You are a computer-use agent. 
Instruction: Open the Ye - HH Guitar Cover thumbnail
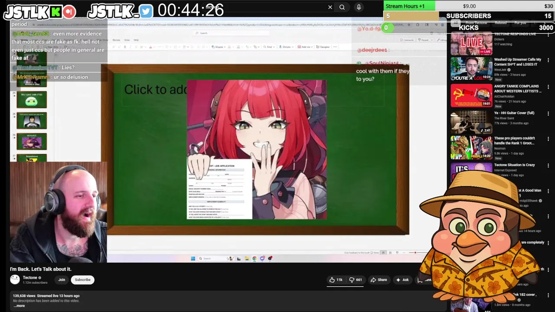471,122
